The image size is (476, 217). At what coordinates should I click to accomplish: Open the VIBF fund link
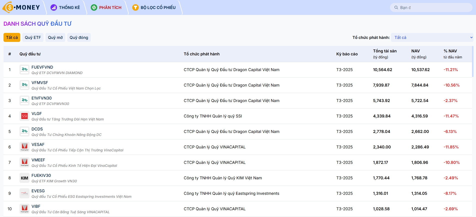click(x=36, y=206)
